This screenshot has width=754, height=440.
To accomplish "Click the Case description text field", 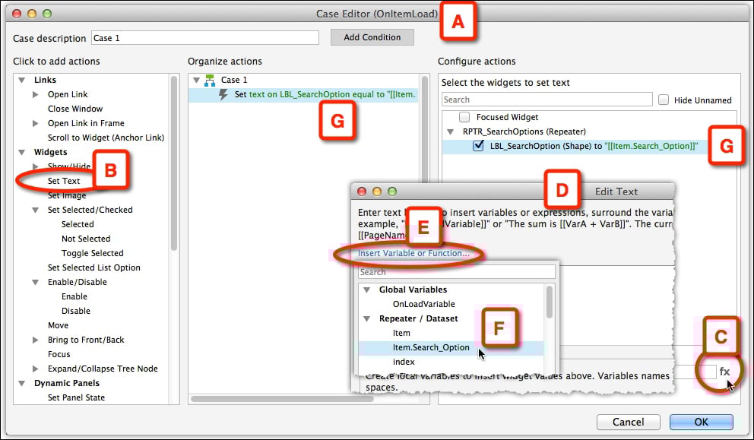I will tap(204, 38).
